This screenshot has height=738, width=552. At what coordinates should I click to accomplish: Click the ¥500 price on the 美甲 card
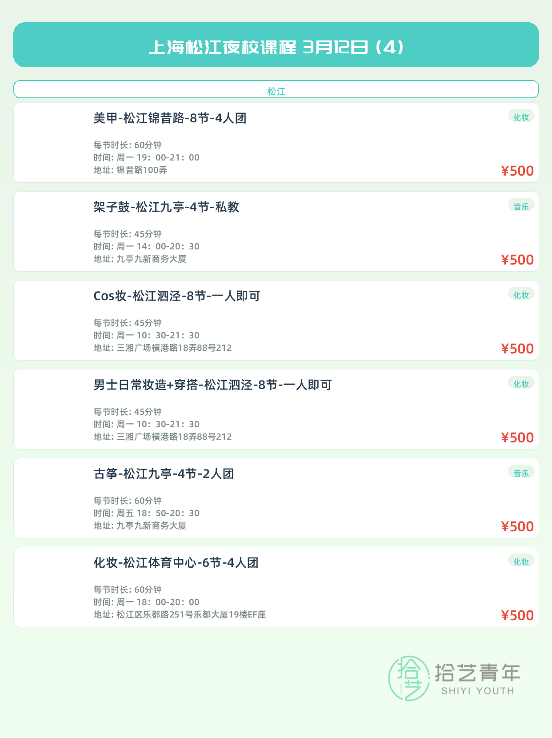(x=517, y=171)
